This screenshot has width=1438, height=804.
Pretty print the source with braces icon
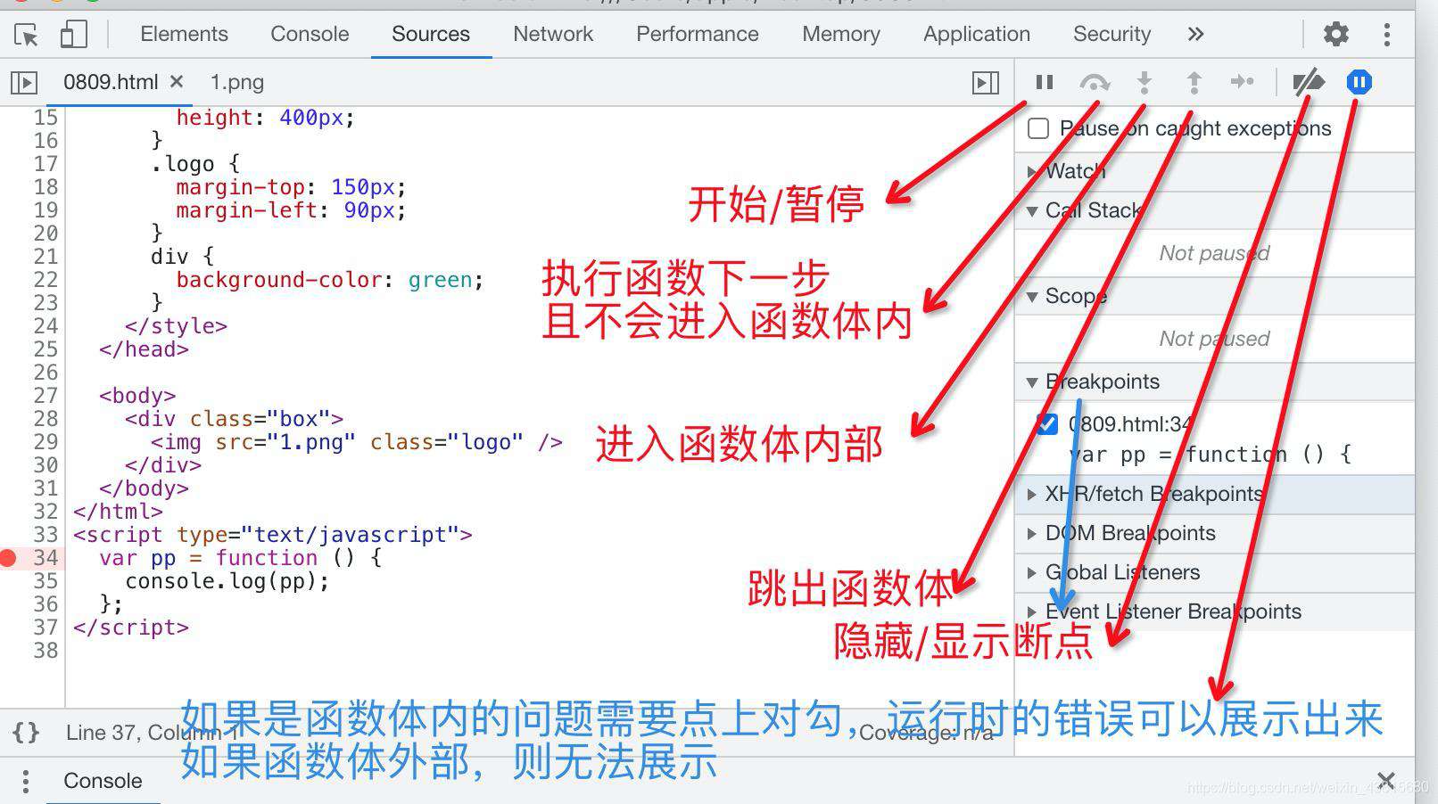coord(26,733)
